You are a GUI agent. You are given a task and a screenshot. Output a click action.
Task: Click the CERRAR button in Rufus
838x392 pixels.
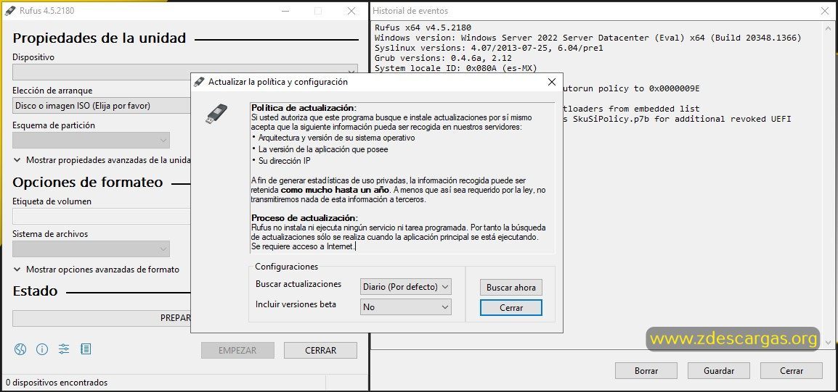[x=321, y=351]
